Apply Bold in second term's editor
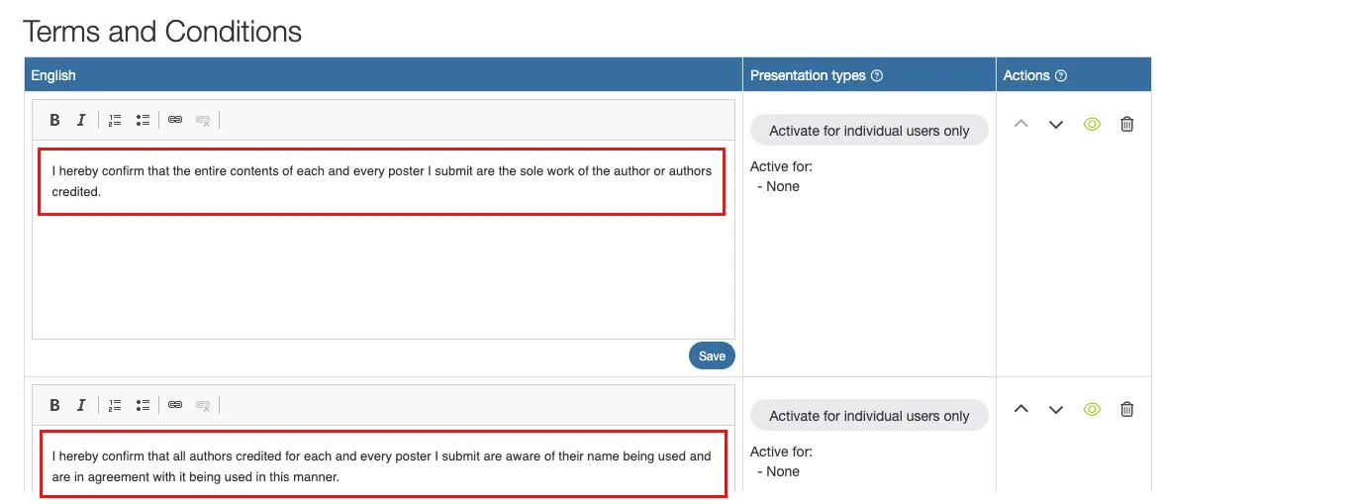 54,405
